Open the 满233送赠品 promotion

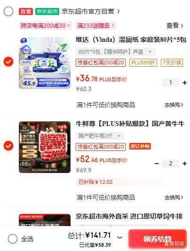point(96,25)
